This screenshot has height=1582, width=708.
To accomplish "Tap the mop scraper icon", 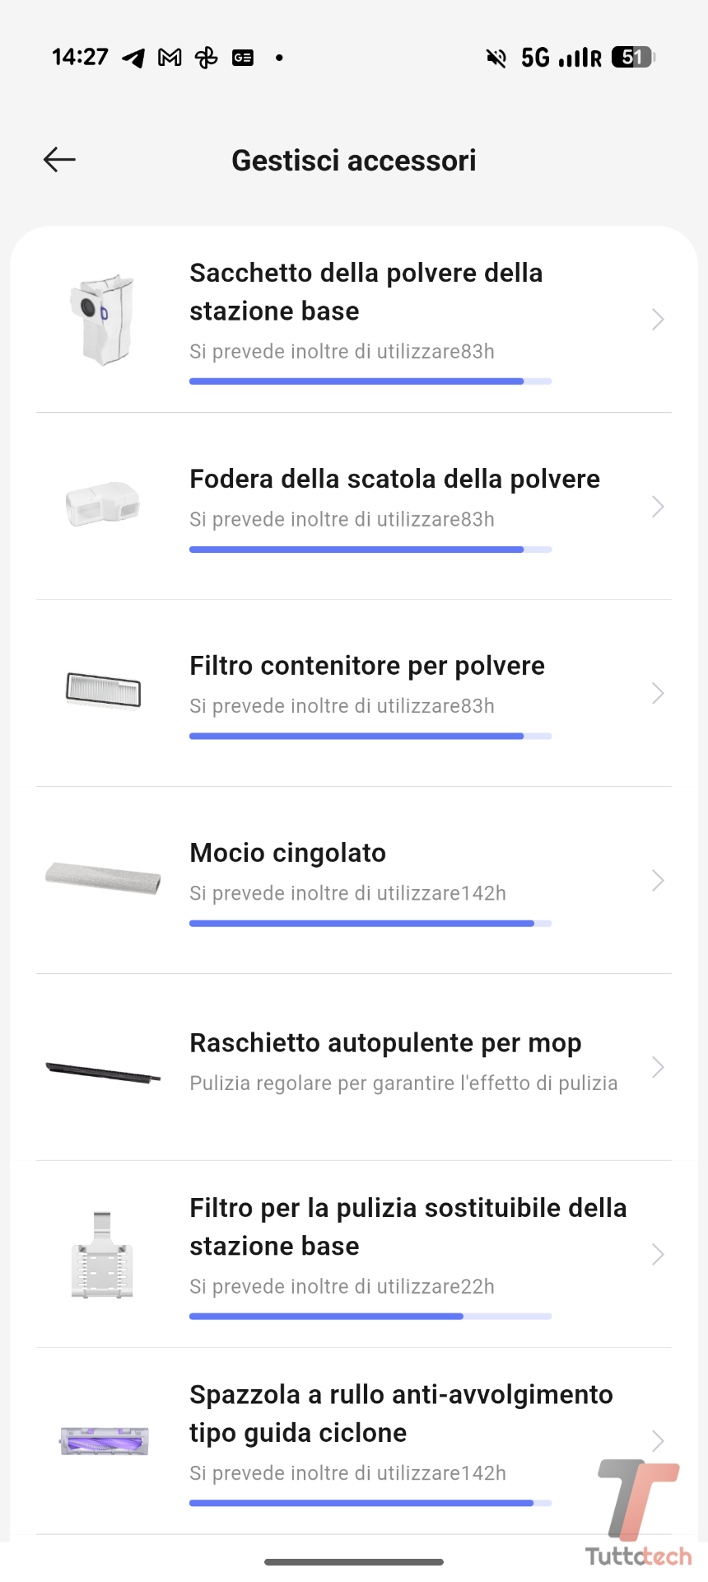I will click(x=103, y=1071).
